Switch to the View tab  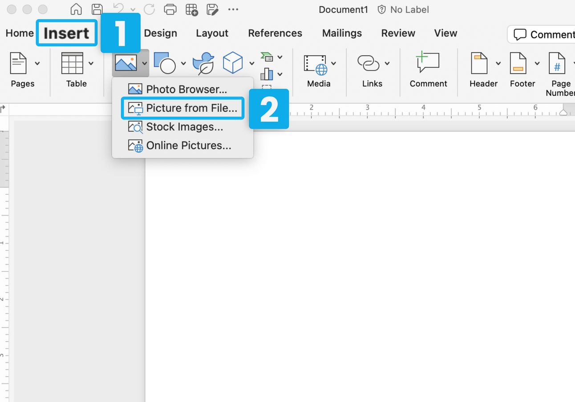pyautogui.click(x=445, y=33)
